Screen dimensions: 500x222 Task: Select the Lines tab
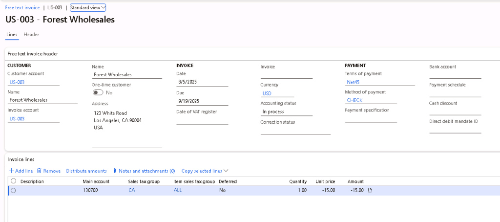11,35
